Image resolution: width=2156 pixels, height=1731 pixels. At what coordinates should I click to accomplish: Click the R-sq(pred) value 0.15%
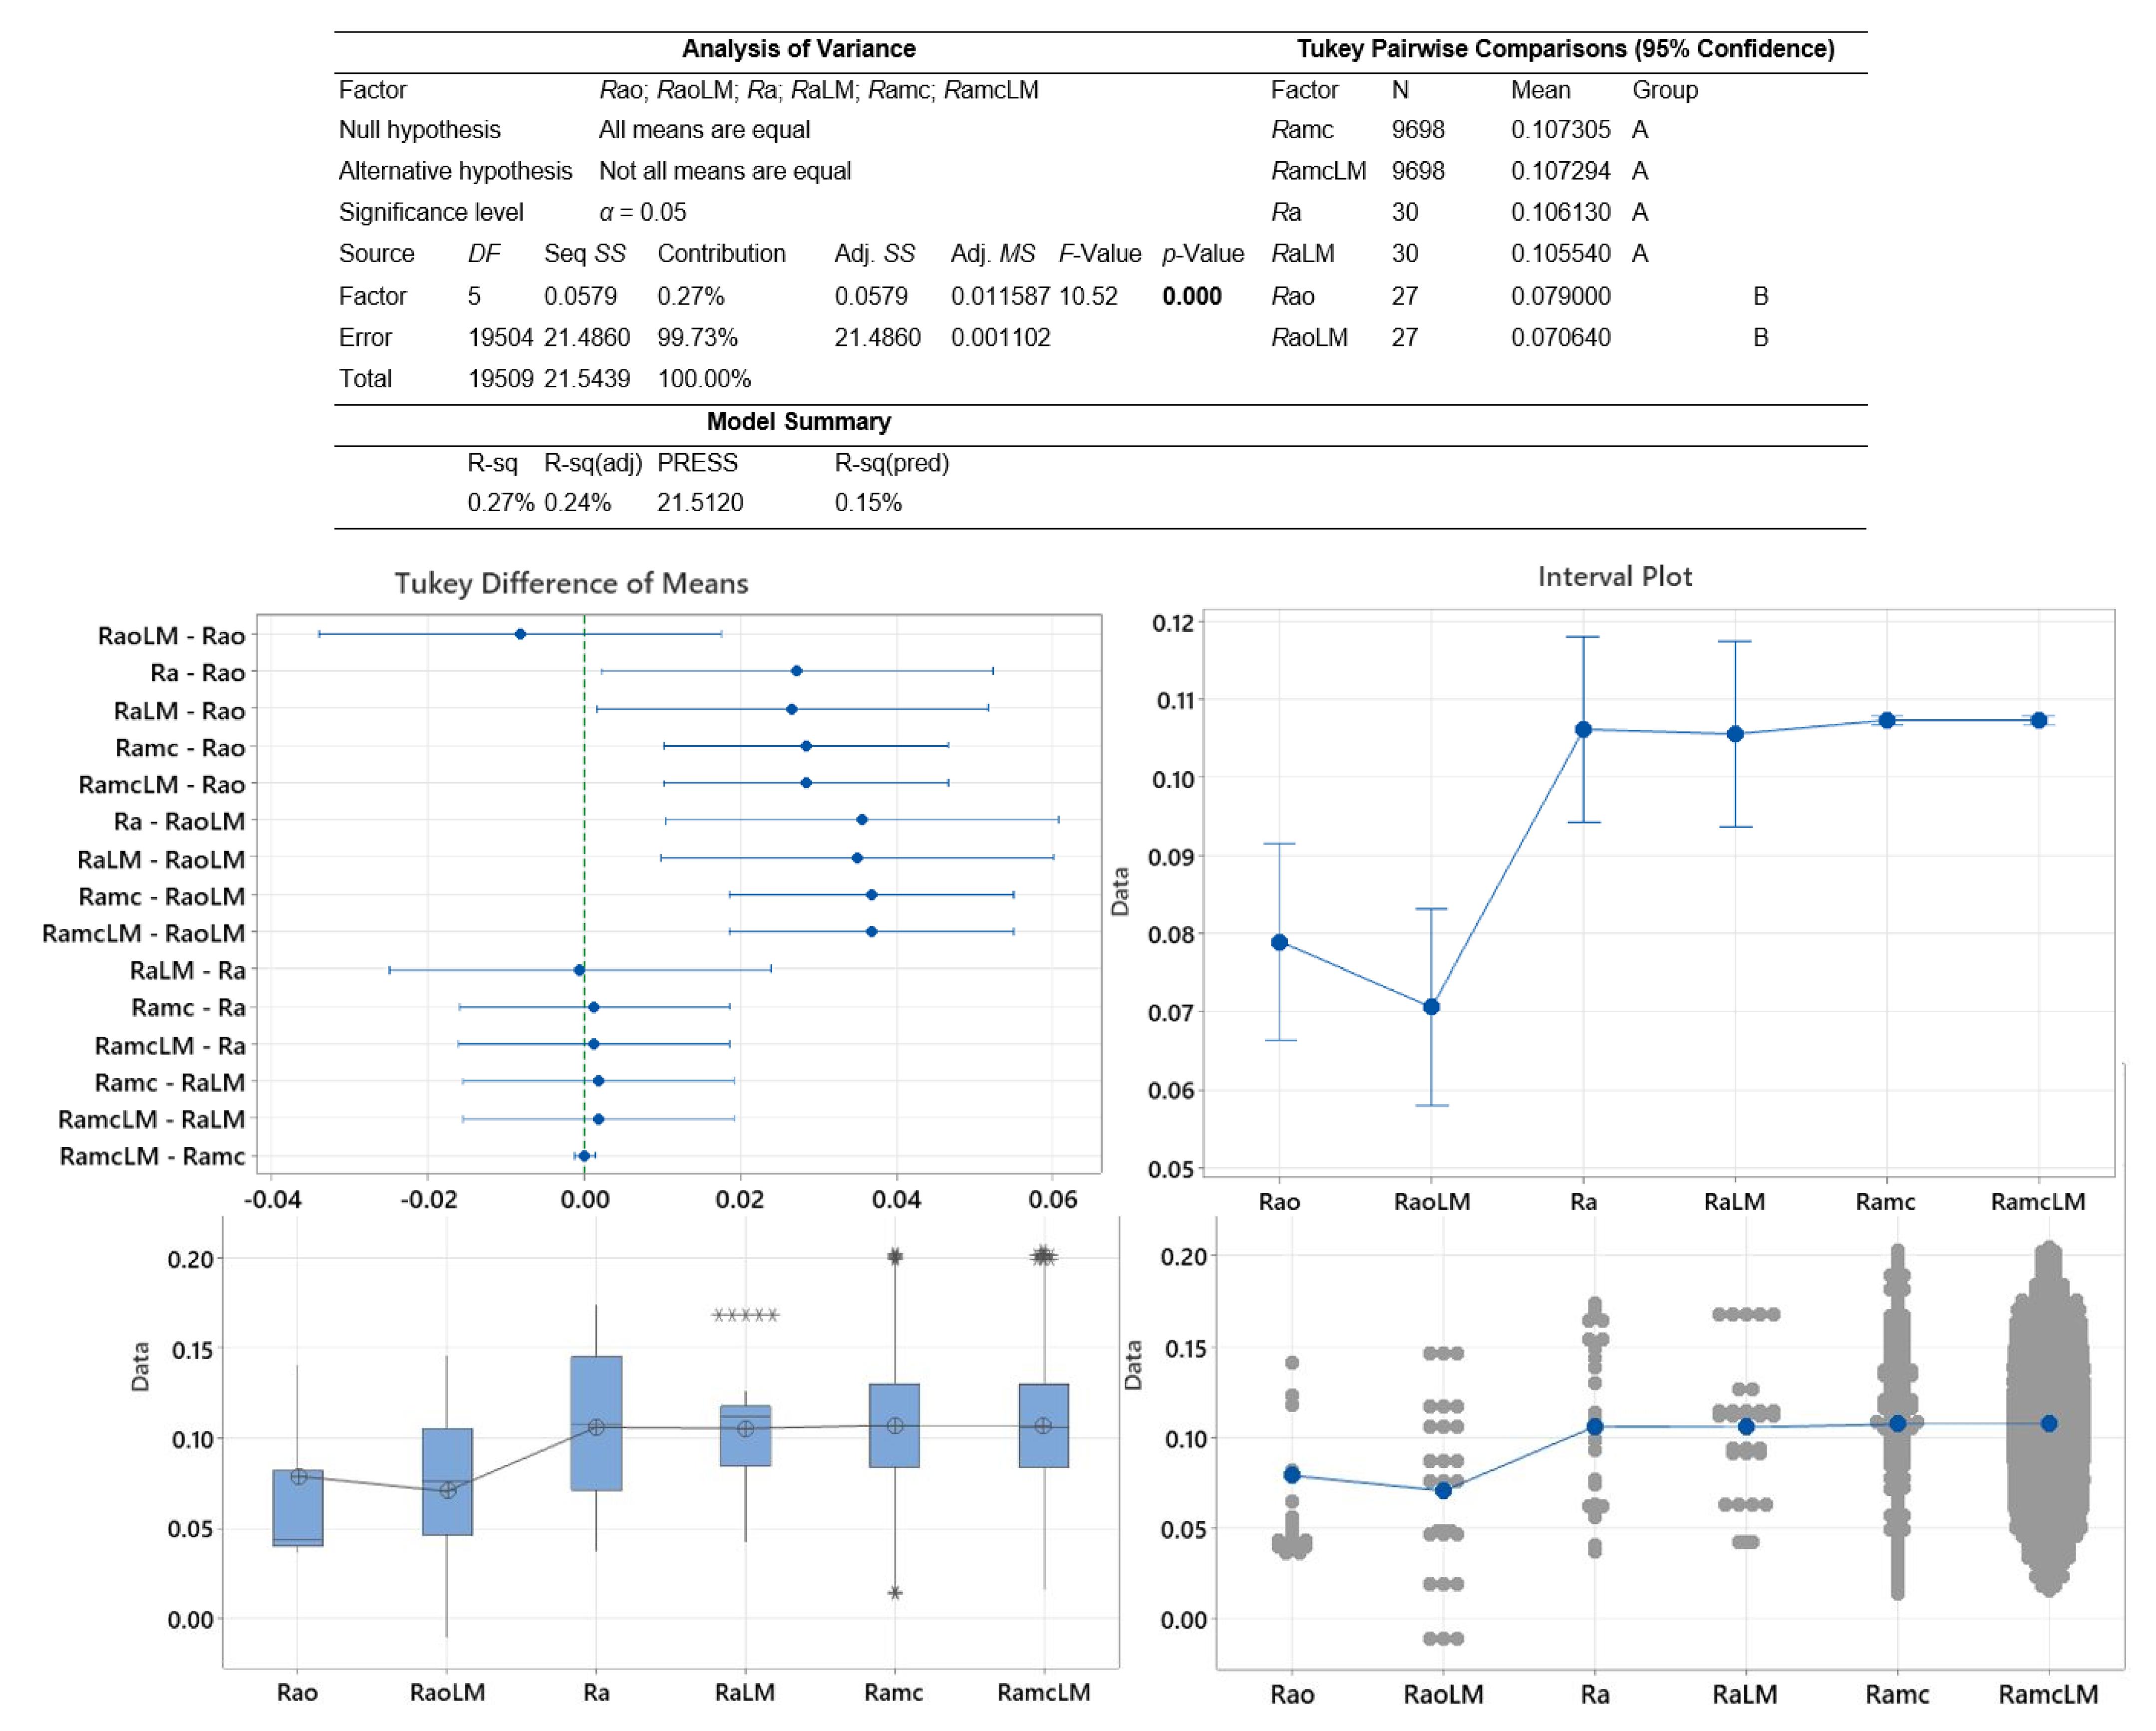[x=868, y=502]
